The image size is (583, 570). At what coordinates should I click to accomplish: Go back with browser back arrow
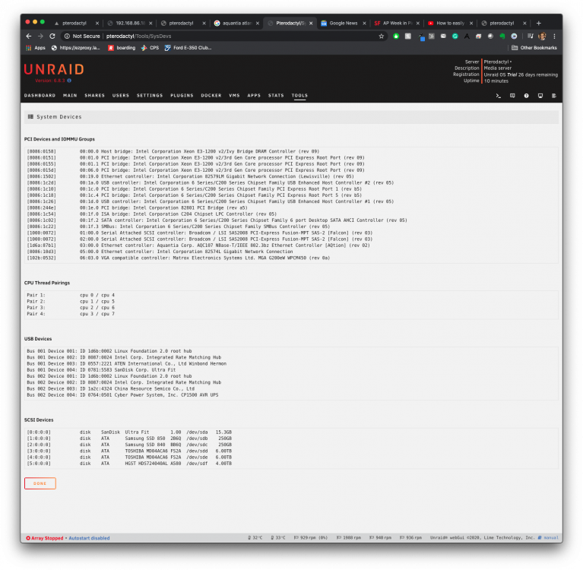tap(29, 36)
